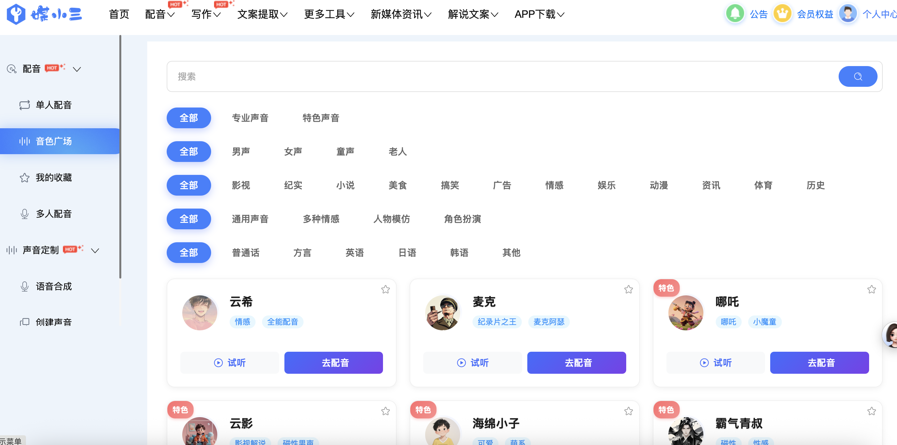Screen dimensions: 897x445
Task: Expand the 文案提取 dropdown menu
Action: tap(262, 14)
